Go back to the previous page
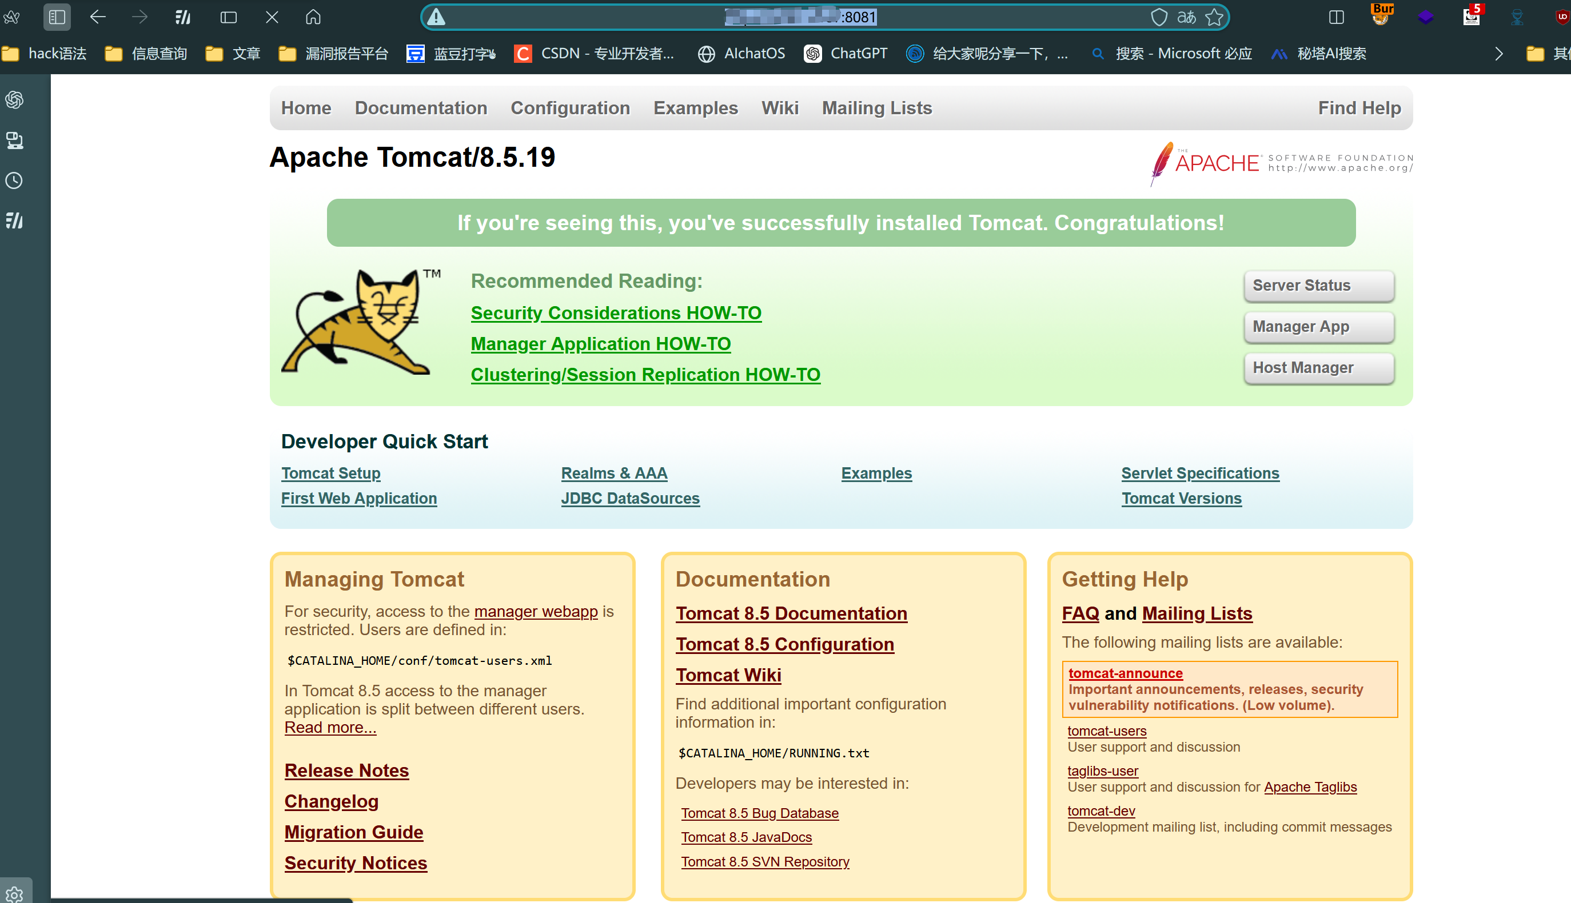Viewport: 1571px width, 903px height. click(97, 17)
